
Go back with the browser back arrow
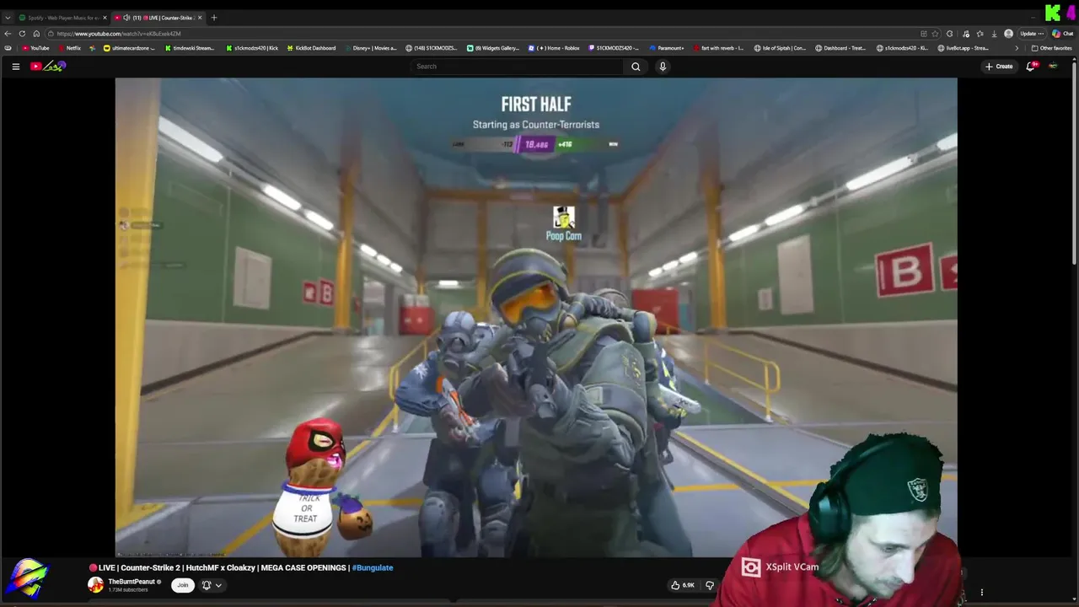tap(8, 34)
